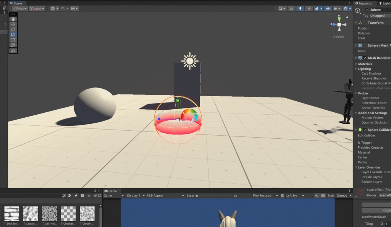The width and height of the screenshot is (391, 227).
Task: Select the Hand tool in the Scene toolbar
Action: pos(13,19)
